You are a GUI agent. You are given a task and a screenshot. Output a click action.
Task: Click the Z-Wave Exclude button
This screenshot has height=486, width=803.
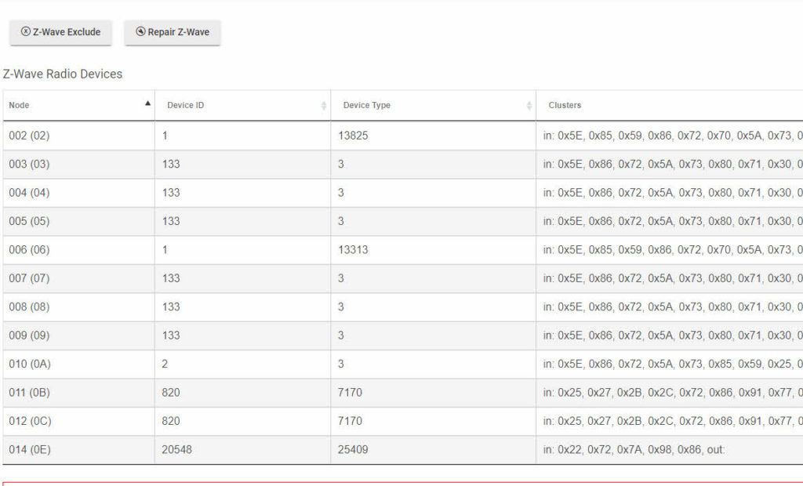tap(60, 32)
